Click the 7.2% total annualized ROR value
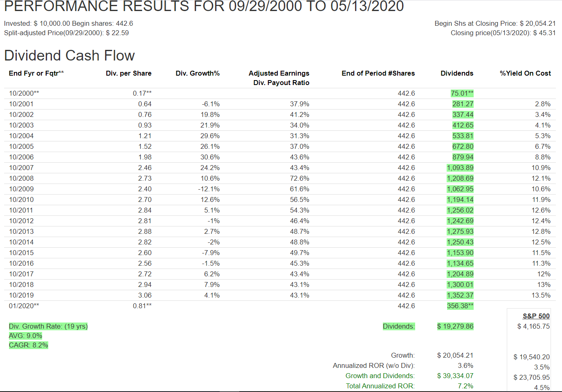The width and height of the screenshot is (562, 392). [465, 386]
